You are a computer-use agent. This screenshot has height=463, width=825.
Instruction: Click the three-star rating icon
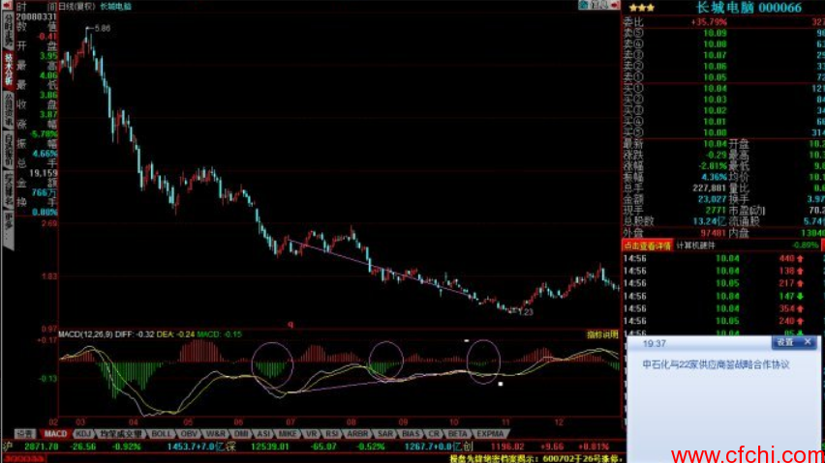point(641,8)
